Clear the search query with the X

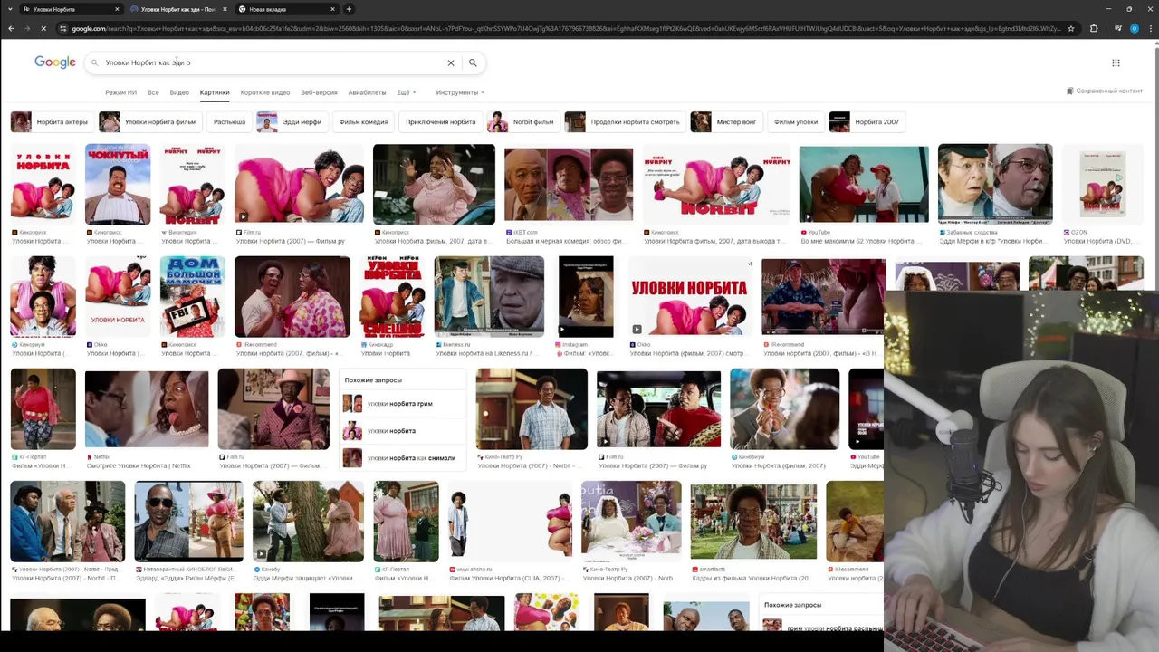click(450, 62)
